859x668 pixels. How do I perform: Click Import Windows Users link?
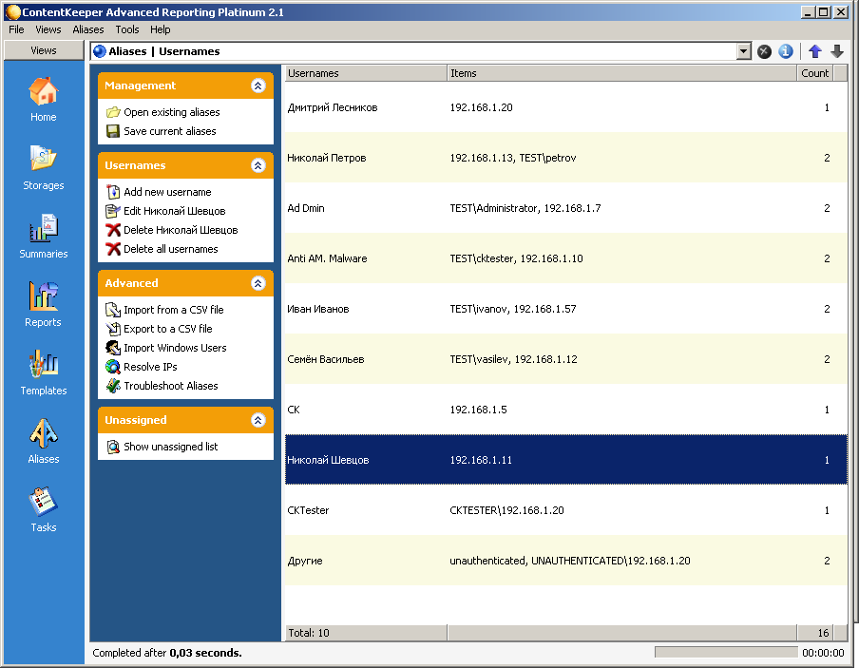click(x=175, y=348)
